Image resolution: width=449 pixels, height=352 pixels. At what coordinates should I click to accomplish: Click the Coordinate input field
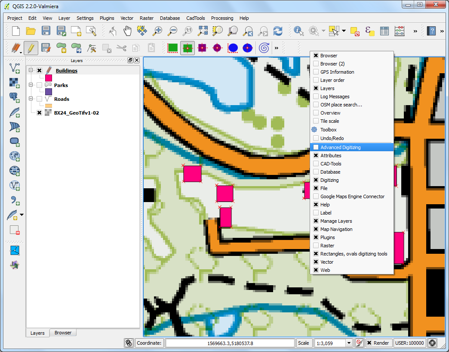pos(230,343)
